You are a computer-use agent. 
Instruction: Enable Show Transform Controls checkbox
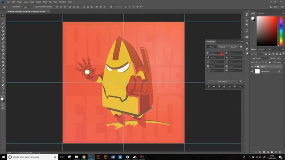34,7
